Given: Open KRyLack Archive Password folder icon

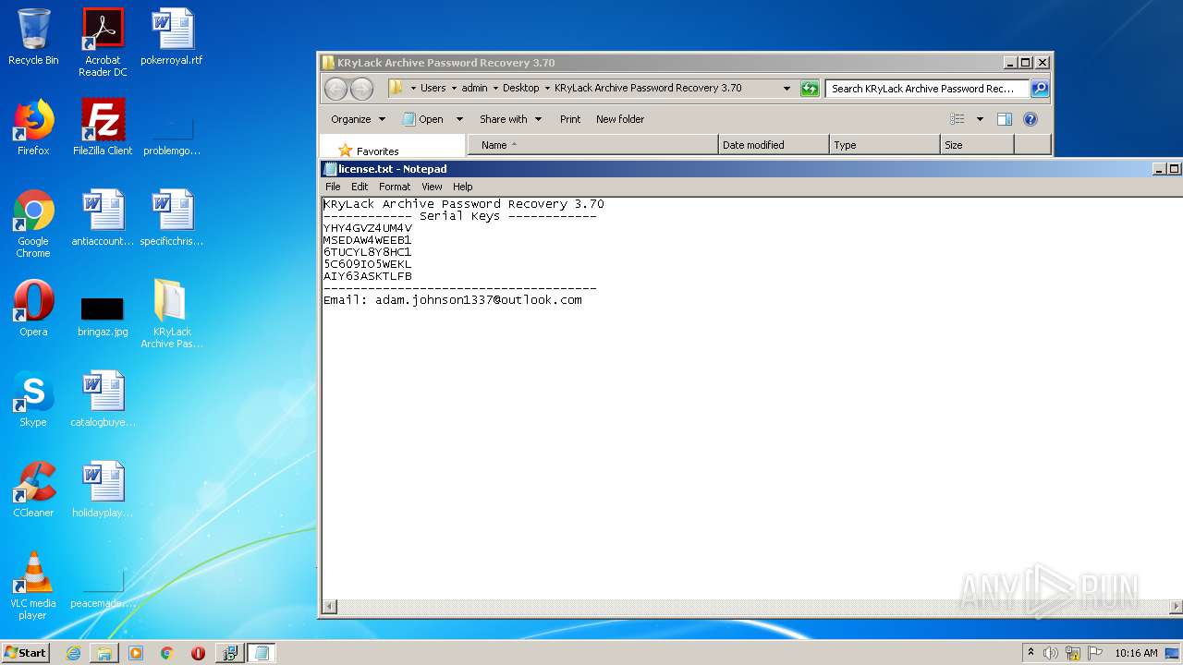Looking at the screenshot, I should (x=172, y=314).
